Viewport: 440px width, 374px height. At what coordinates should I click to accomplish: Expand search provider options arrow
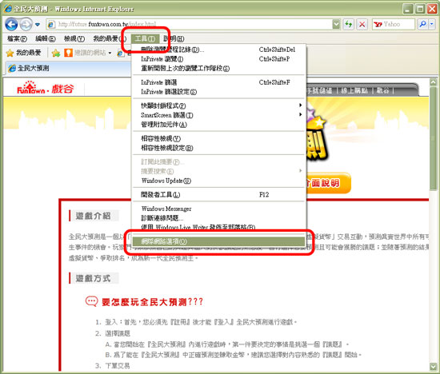coord(431,25)
